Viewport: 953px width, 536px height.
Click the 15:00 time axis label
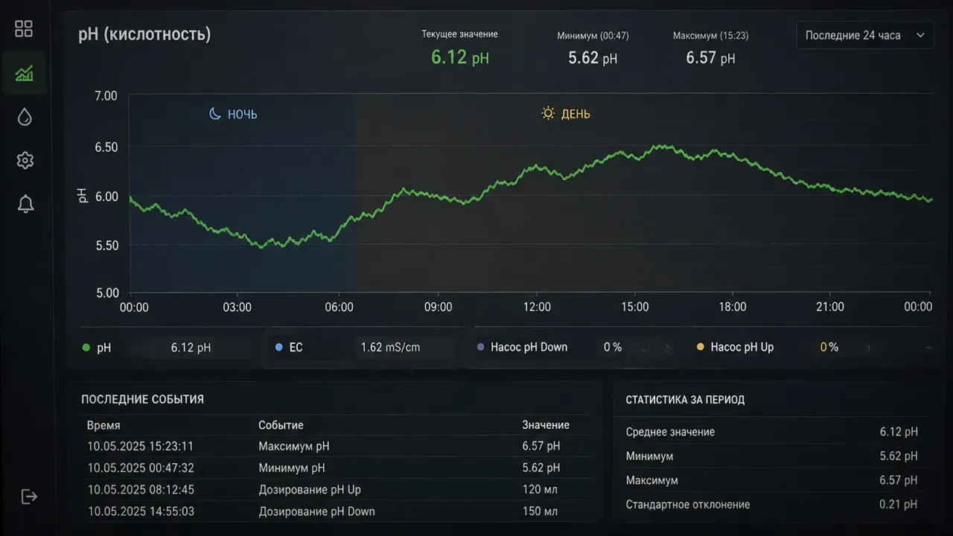click(x=635, y=307)
